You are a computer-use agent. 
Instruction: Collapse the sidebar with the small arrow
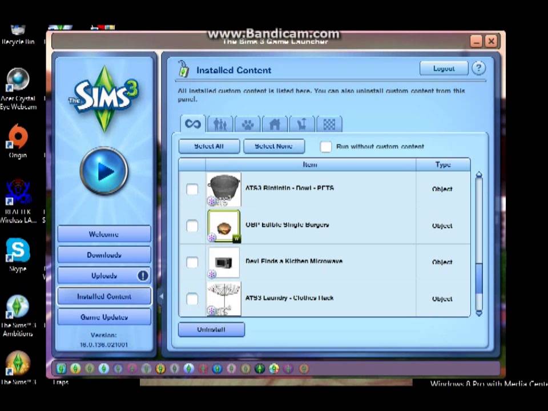tap(161, 296)
